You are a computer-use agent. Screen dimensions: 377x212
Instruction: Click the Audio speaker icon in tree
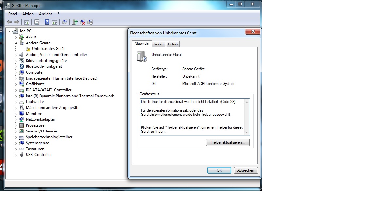(x=22, y=55)
